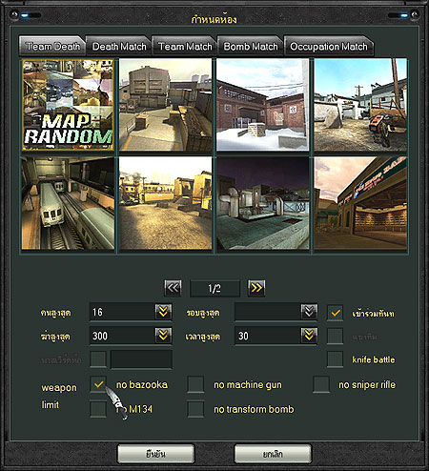Click the ยกเลิก cancel button
This screenshot has height=471, width=429.
tap(273, 454)
